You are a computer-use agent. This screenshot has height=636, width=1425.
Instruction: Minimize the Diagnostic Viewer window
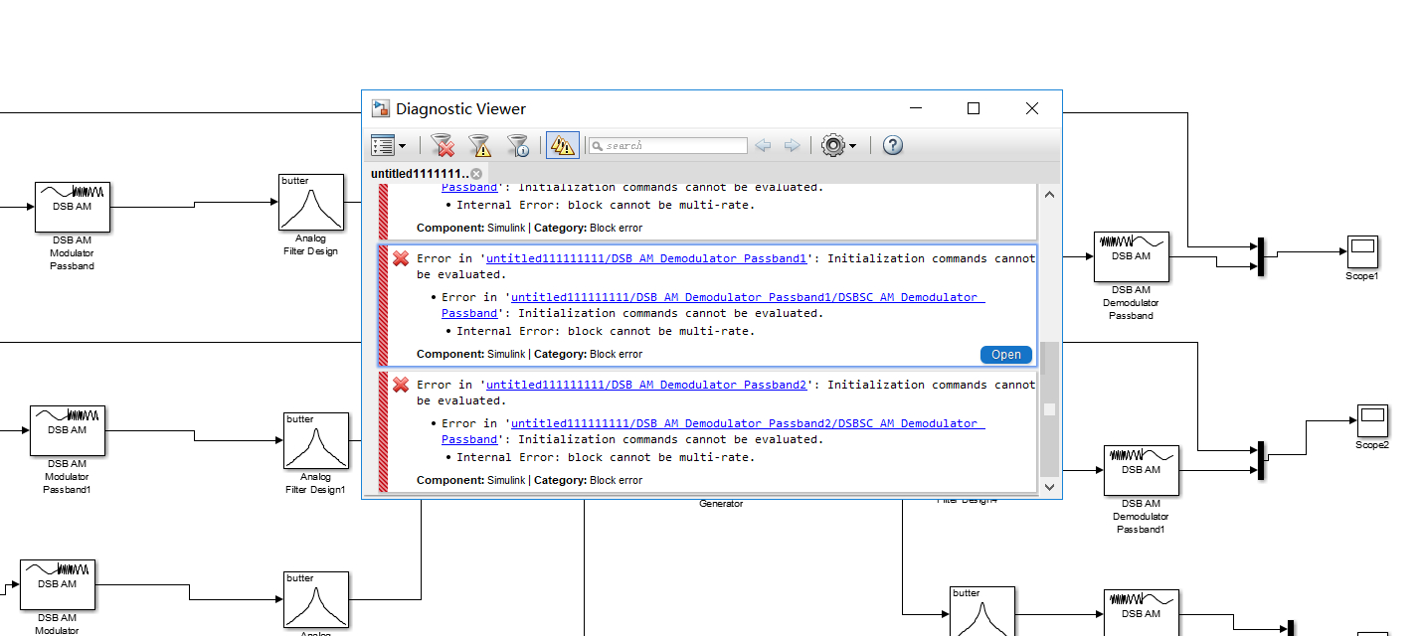(x=916, y=108)
